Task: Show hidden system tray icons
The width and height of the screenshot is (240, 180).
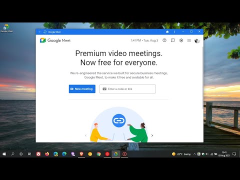Action: click(194, 154)
